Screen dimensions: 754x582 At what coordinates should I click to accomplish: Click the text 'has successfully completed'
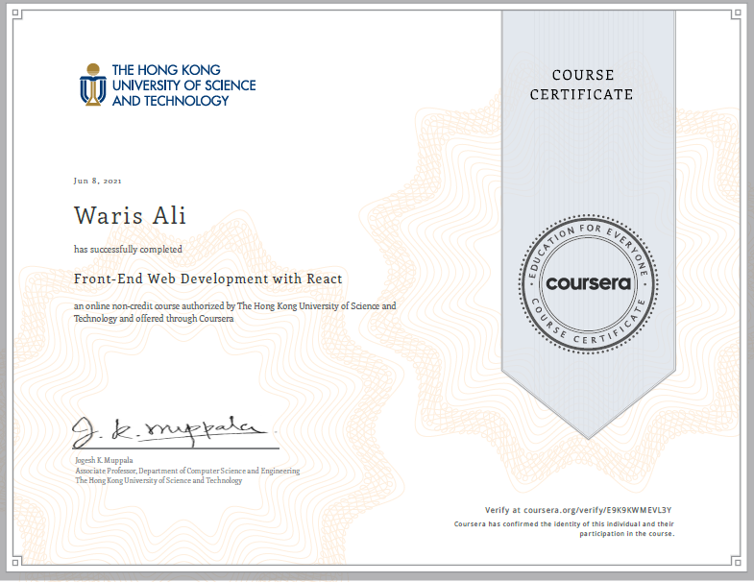(128, 249)
